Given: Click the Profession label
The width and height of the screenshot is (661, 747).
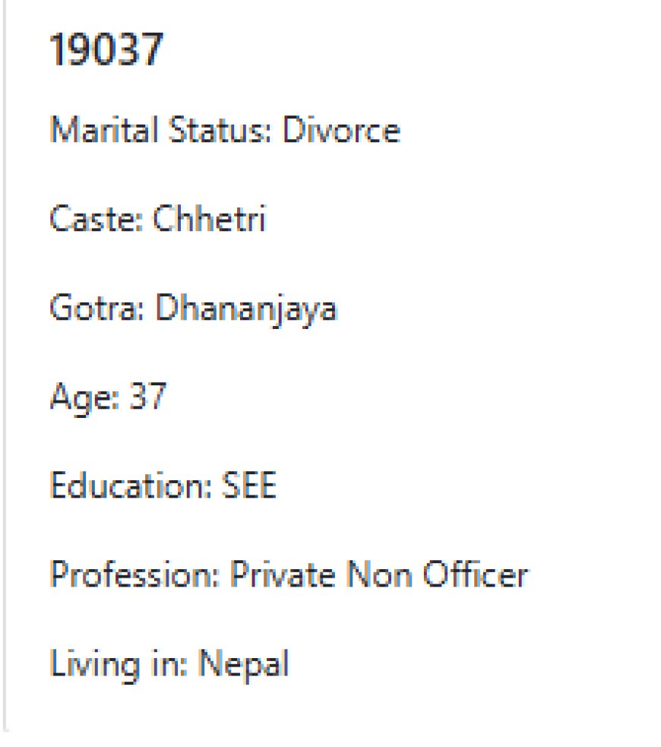Looking at the screenshot, I should 134,574.
